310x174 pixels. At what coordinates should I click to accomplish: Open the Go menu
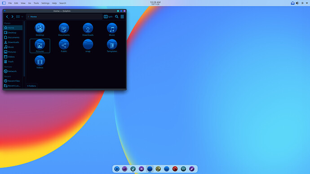click(x=30, y=3)
